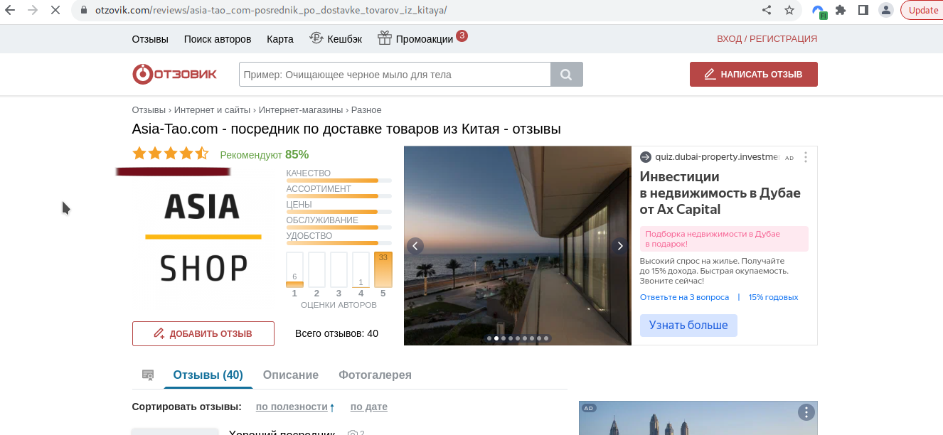
Task: Switch to the Описание tab
Action: pyautogui.click(x=291, y=375)
